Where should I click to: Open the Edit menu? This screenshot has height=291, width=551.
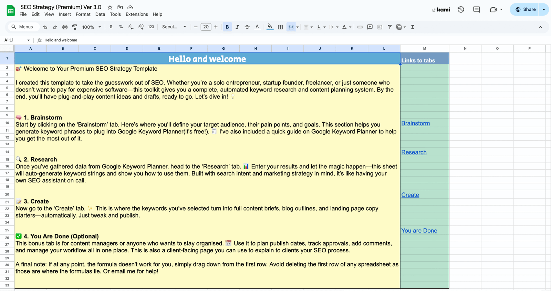pos(35,14)
